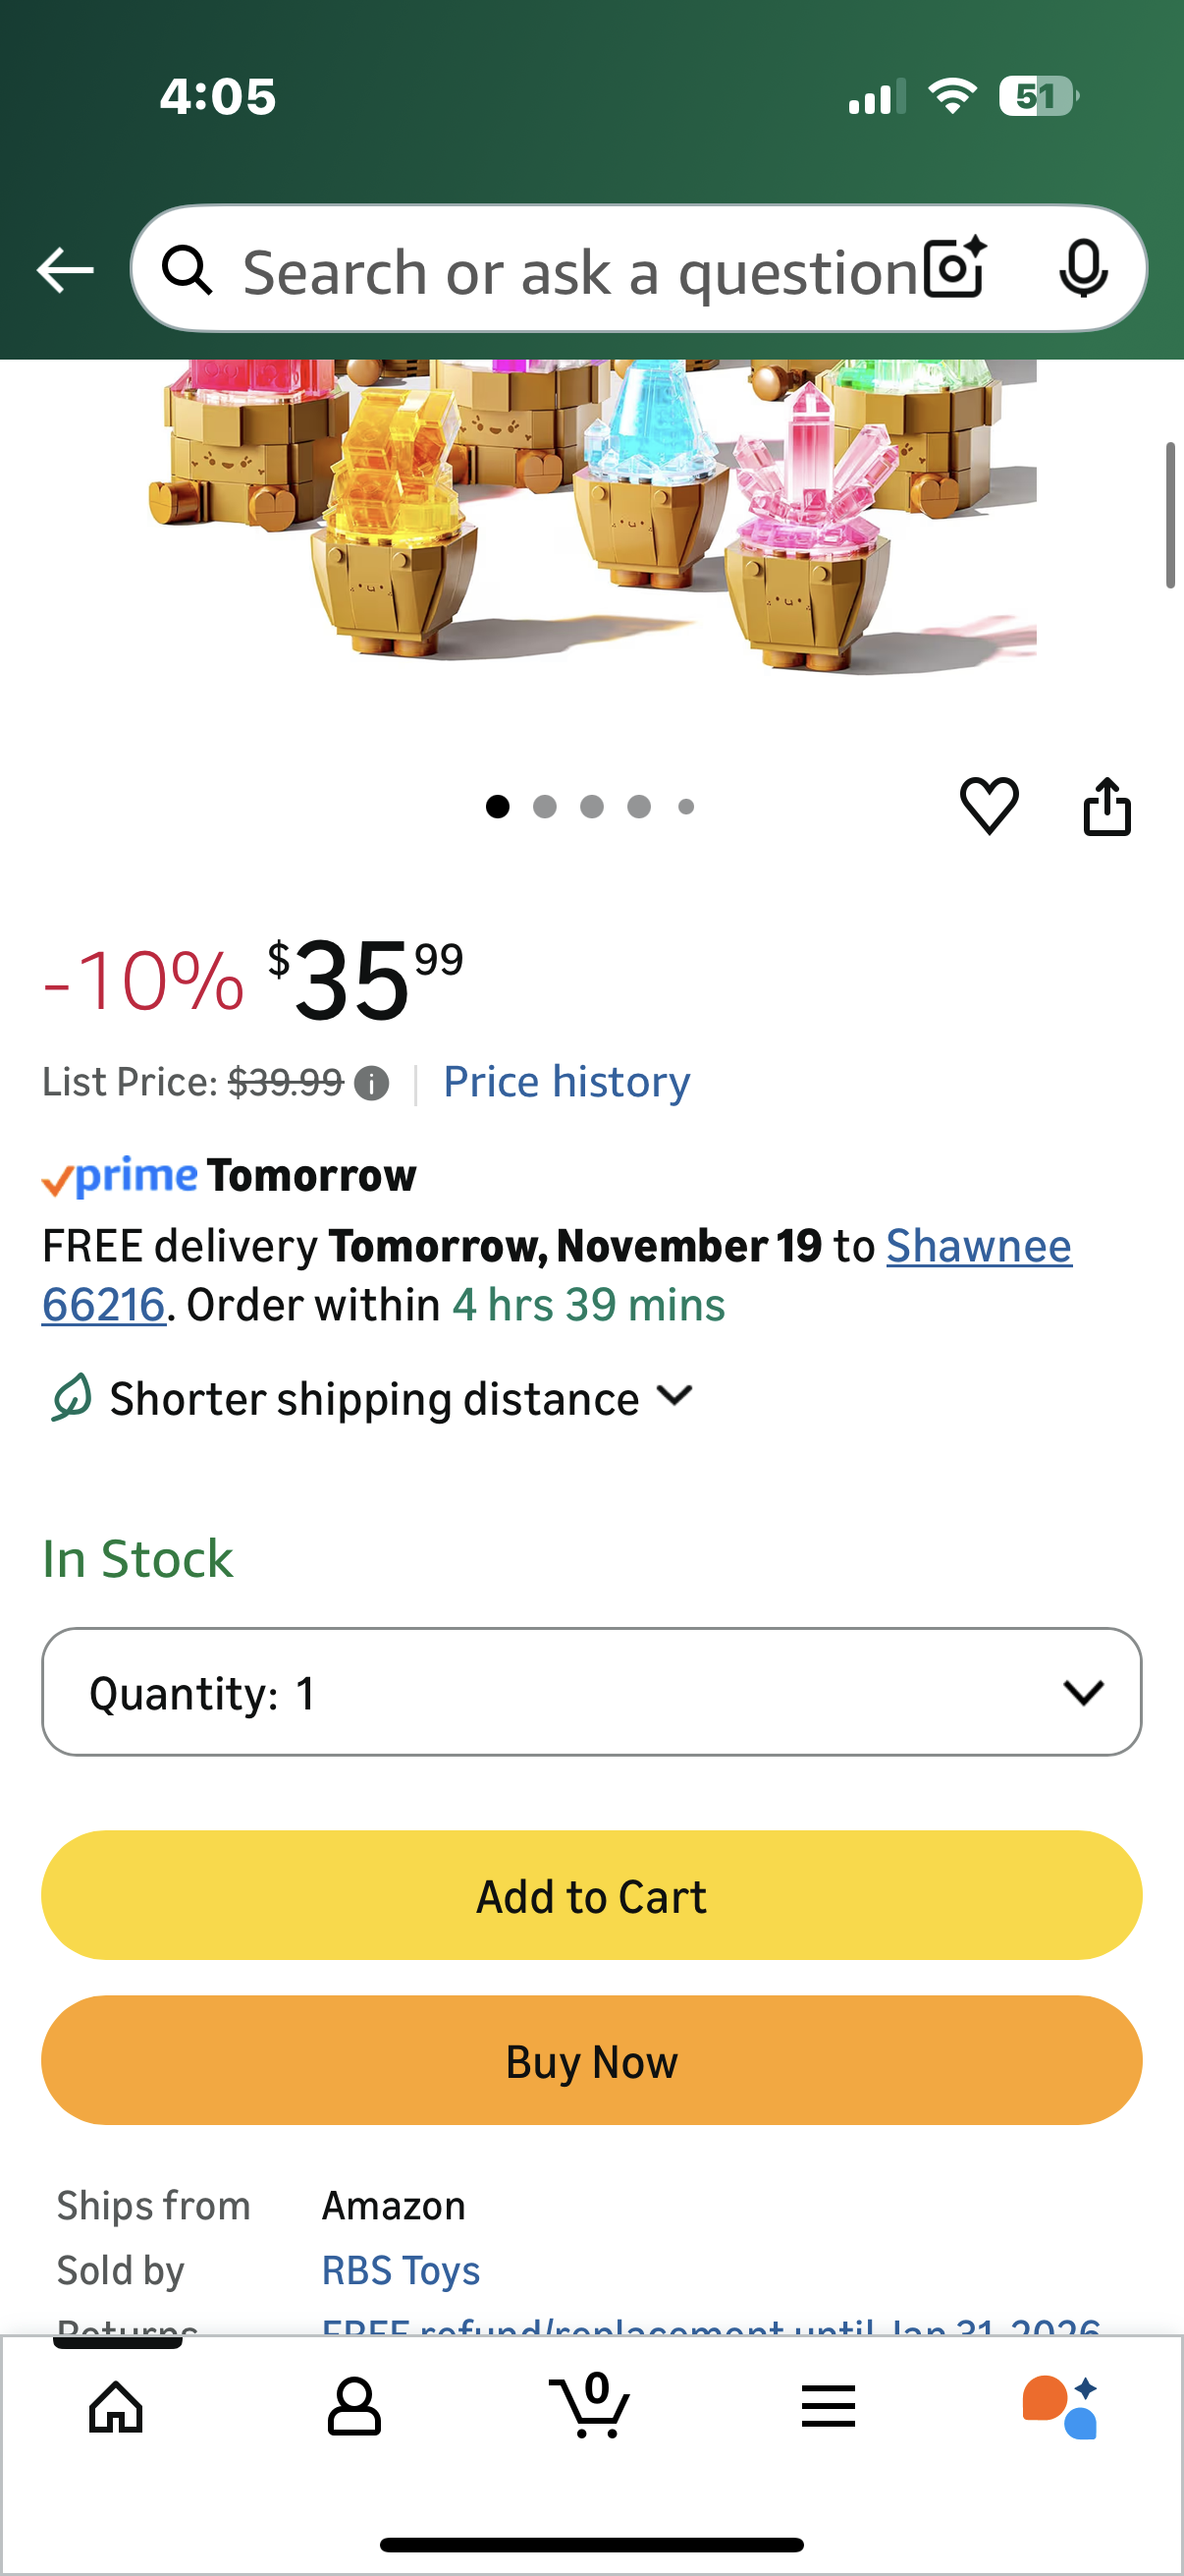Launch the Rufus AI assistant icon
Viewport: 1184px width, 2576px height.
[x=1060, y=2405]
